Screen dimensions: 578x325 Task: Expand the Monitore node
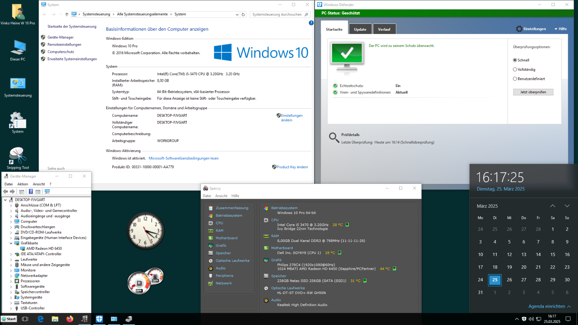11,270
